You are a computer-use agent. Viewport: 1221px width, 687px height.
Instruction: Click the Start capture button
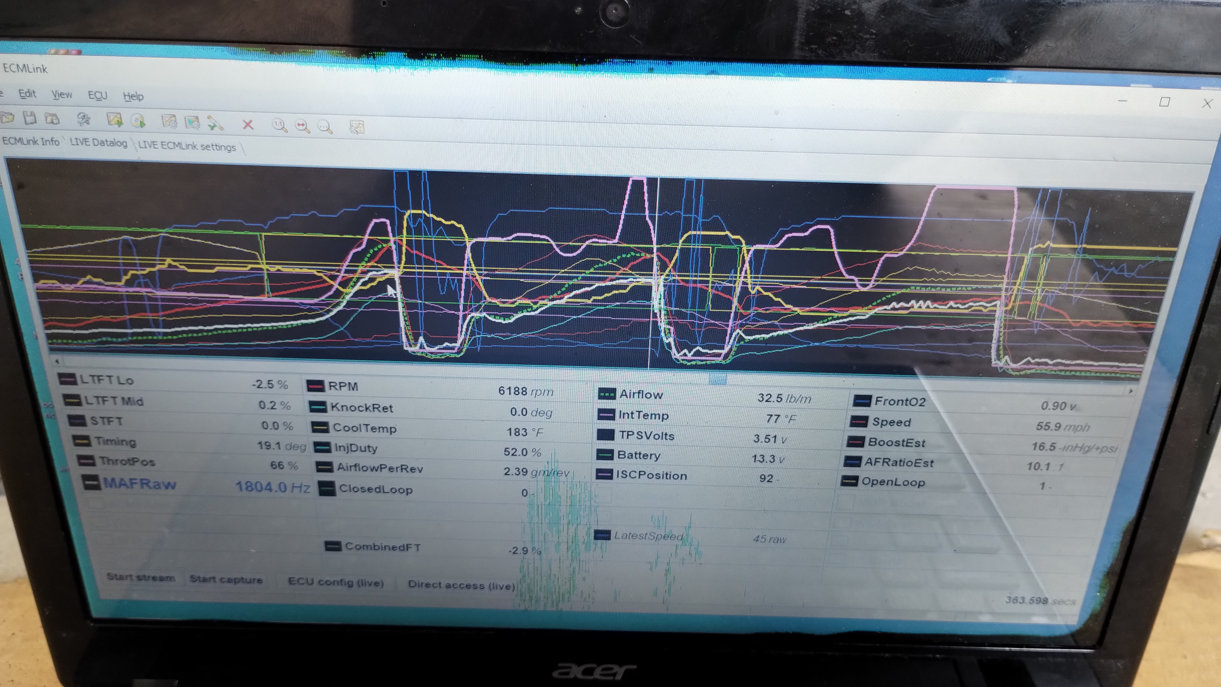coord(226,579)
